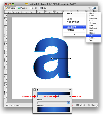Click the middle blue color stop
The width and height of the screenshot is (103, 117).
pos(58,96)
